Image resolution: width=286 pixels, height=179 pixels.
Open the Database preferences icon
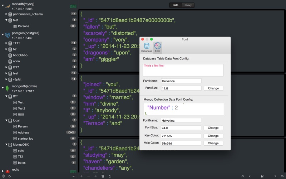click(147, 48)
